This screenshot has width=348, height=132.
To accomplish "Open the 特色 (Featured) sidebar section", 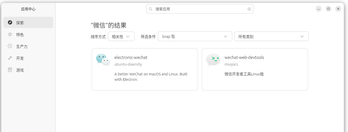I will point(28,34).
